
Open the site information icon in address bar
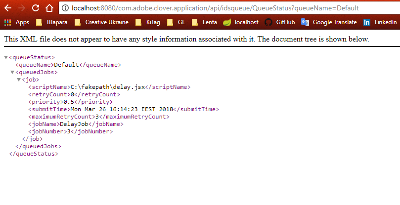click(x=65, y=8)
